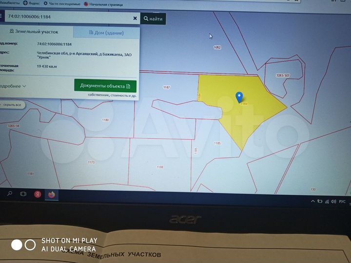Click the cadastral number 74:02:1006006:1184 value

(54, 44)
